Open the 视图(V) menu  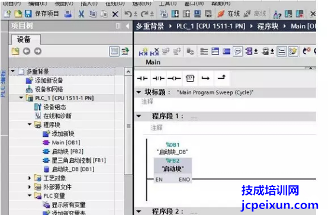[64, 4]
